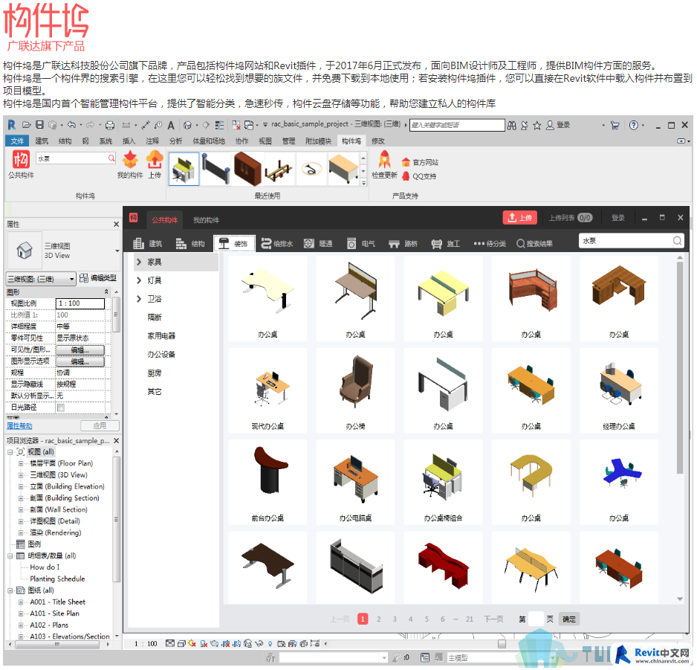This screenshot has width=697, height=670.
Task: Switch to the 附加模块 ribbon tab
Action: [318, 141]
